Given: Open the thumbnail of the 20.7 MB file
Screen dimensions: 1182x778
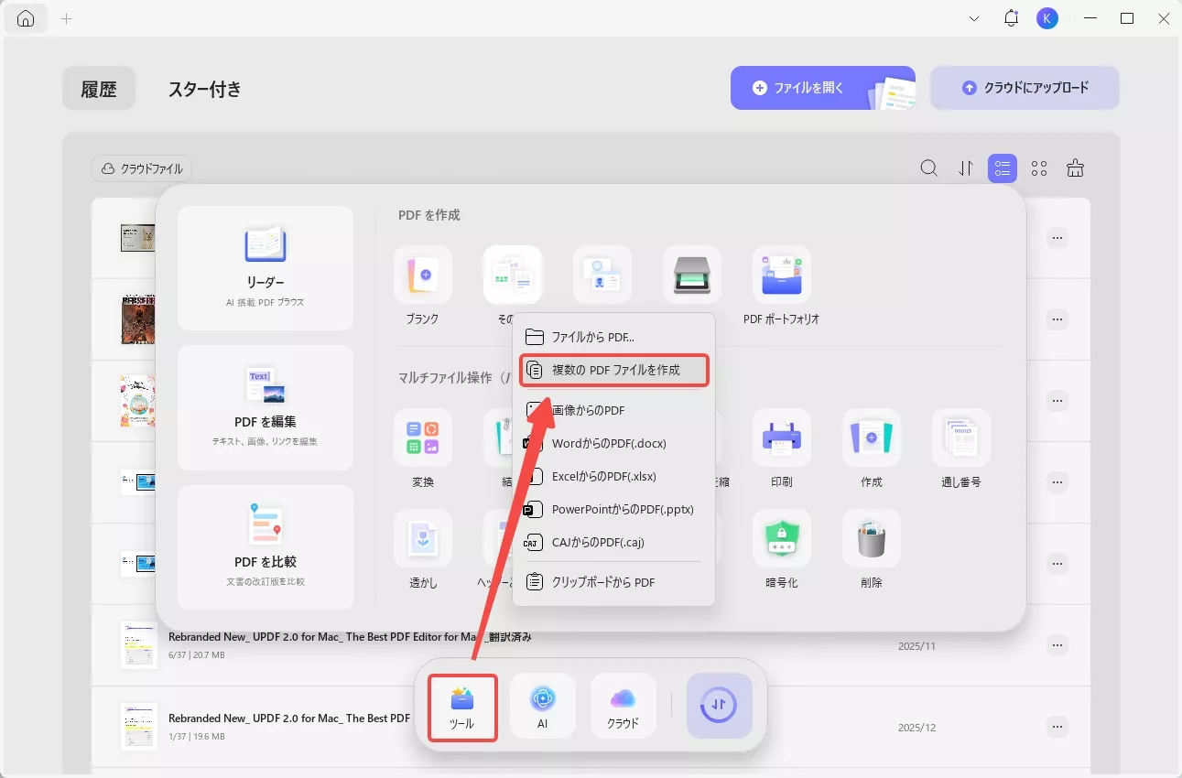Looking at the screenshot, I should 138,645.
